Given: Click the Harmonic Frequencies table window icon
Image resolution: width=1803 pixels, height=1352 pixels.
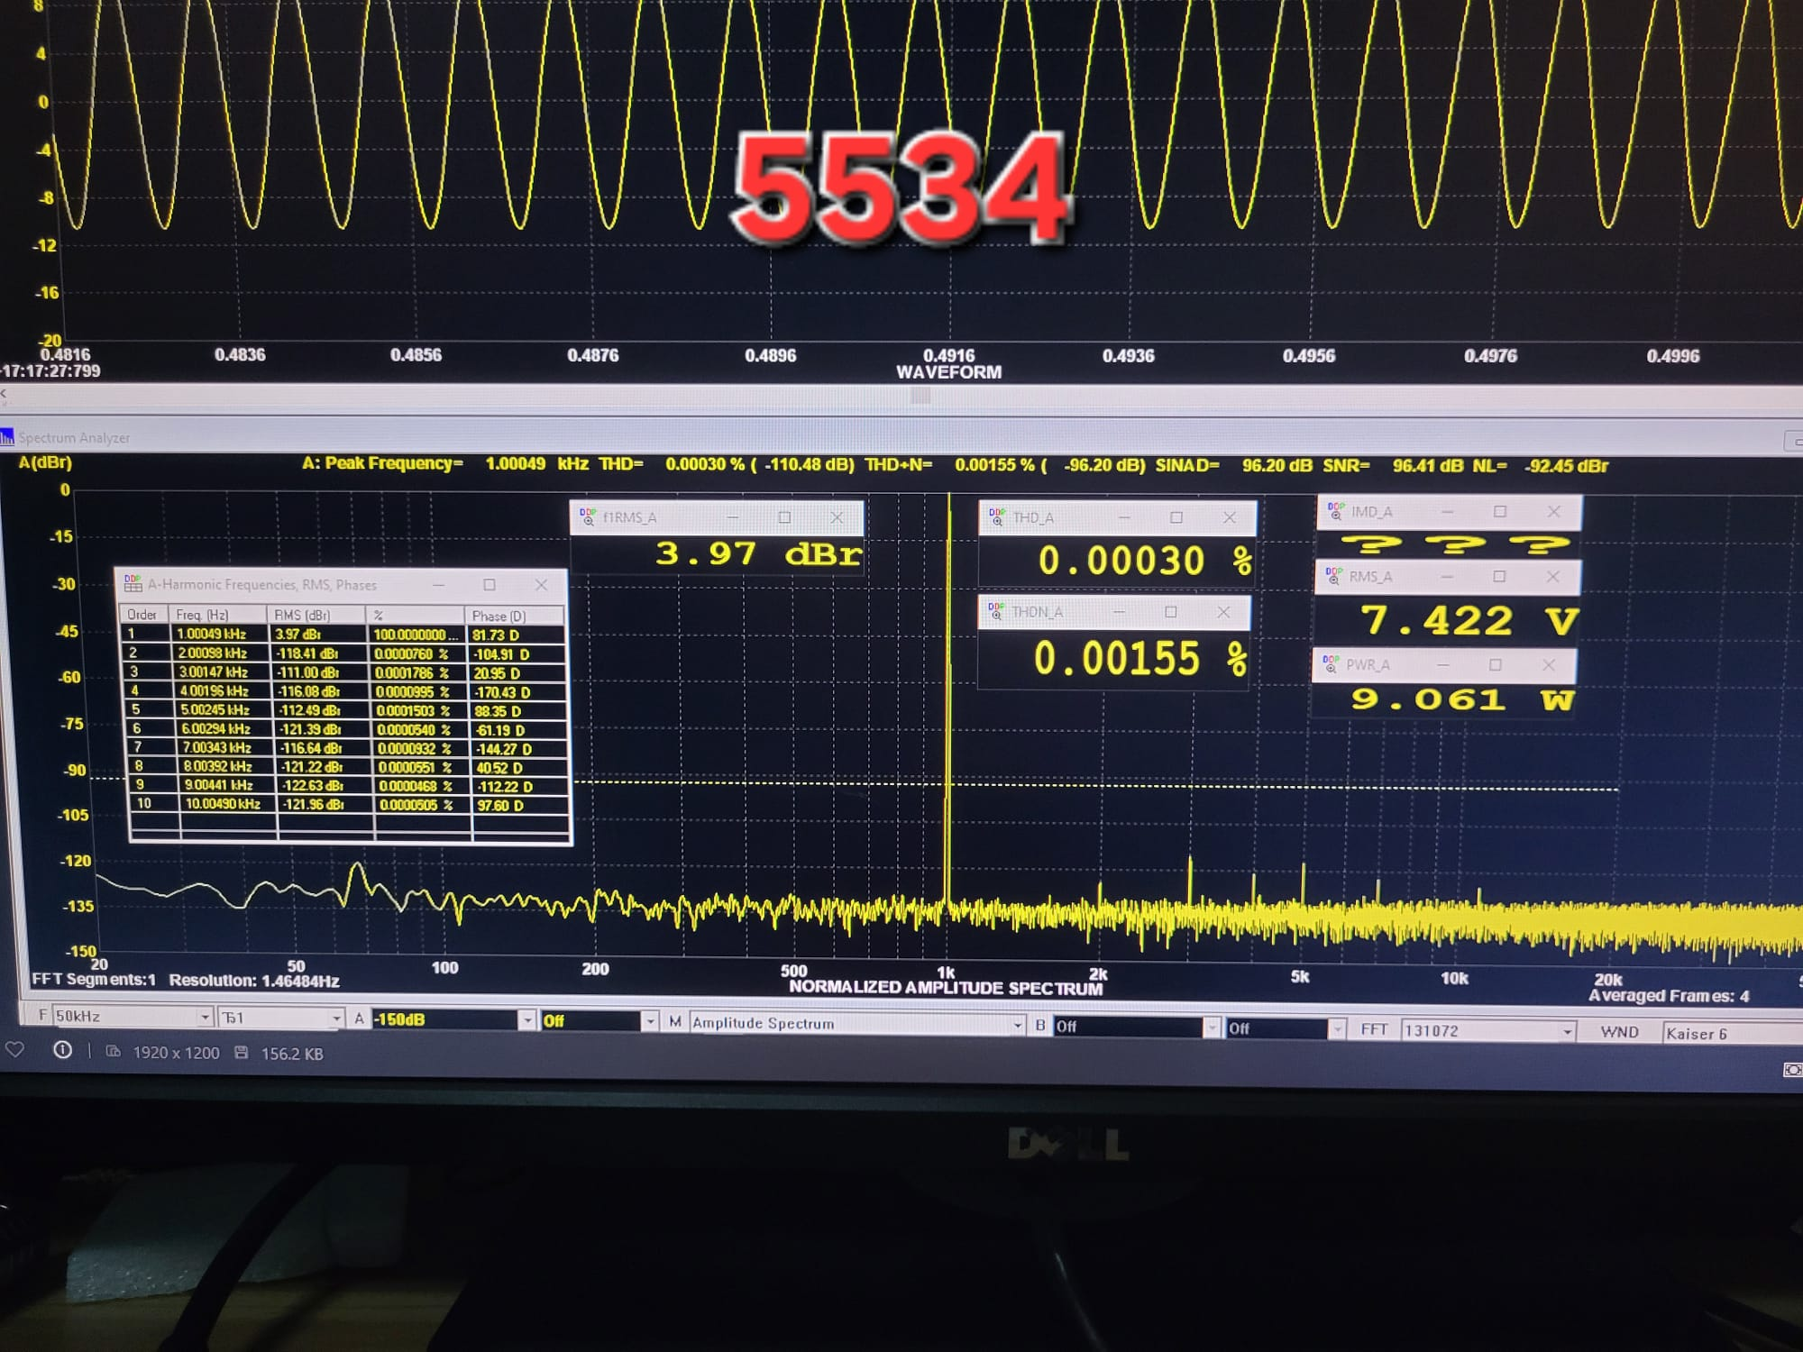Looking at the screenshot, I should point(133,583).
